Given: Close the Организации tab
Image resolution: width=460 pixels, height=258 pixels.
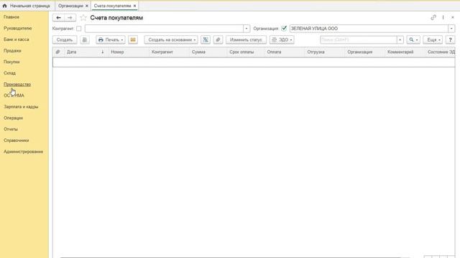Looking at the screenshot, I should click(86, 6).
